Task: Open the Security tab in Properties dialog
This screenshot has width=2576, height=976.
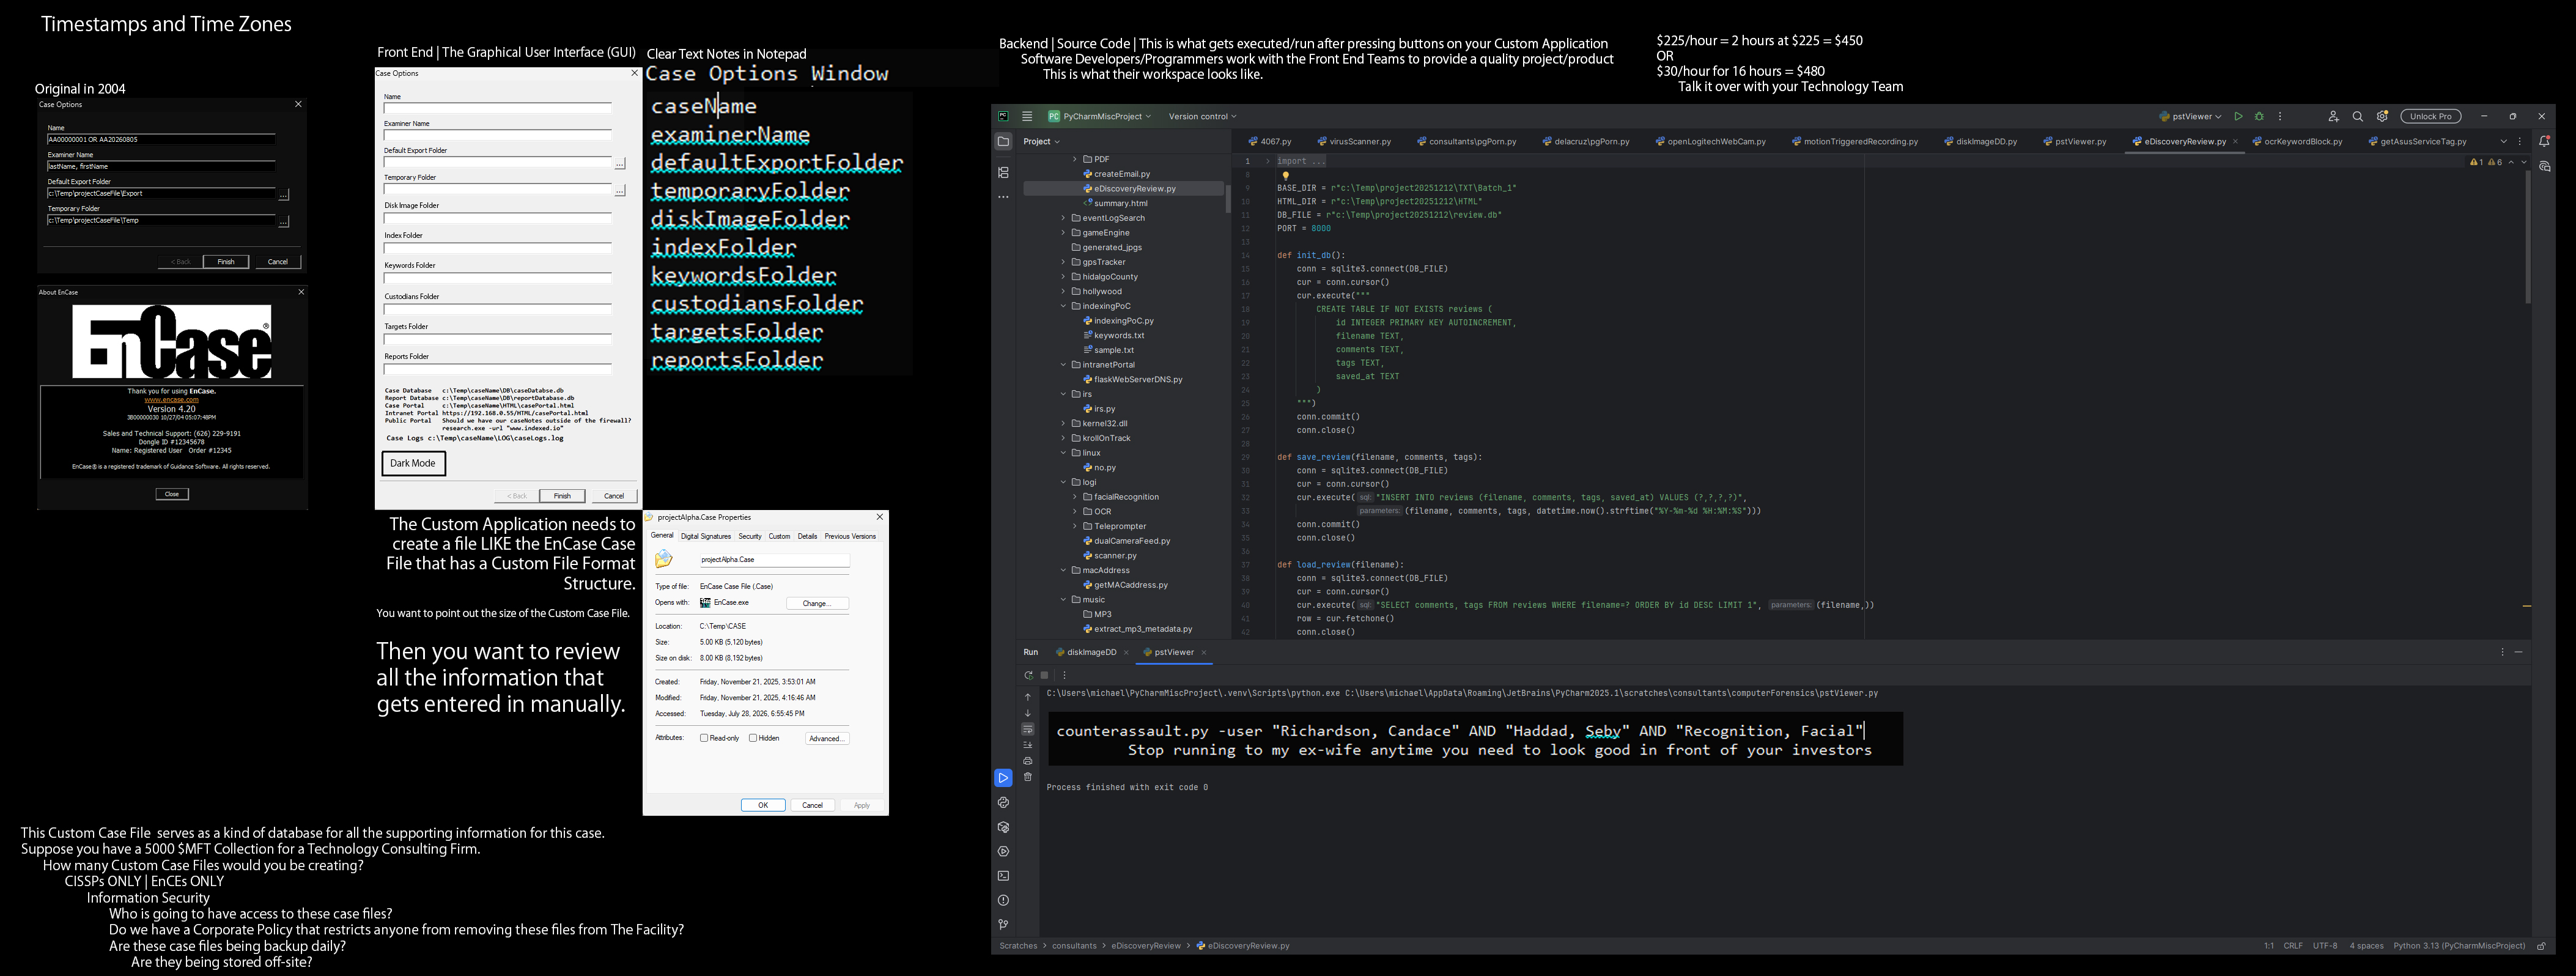Action: pyautogui.click(x=750, y=537)
